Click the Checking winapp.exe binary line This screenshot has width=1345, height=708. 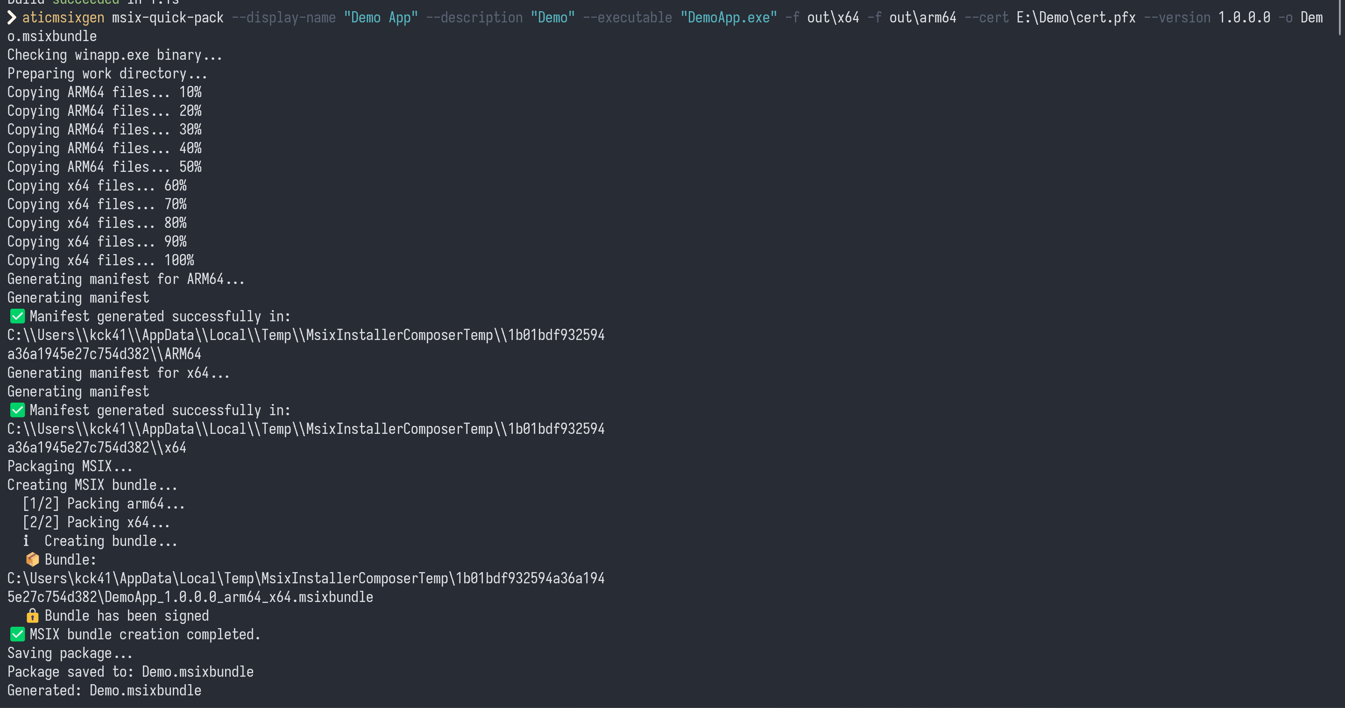click(115, 56)
